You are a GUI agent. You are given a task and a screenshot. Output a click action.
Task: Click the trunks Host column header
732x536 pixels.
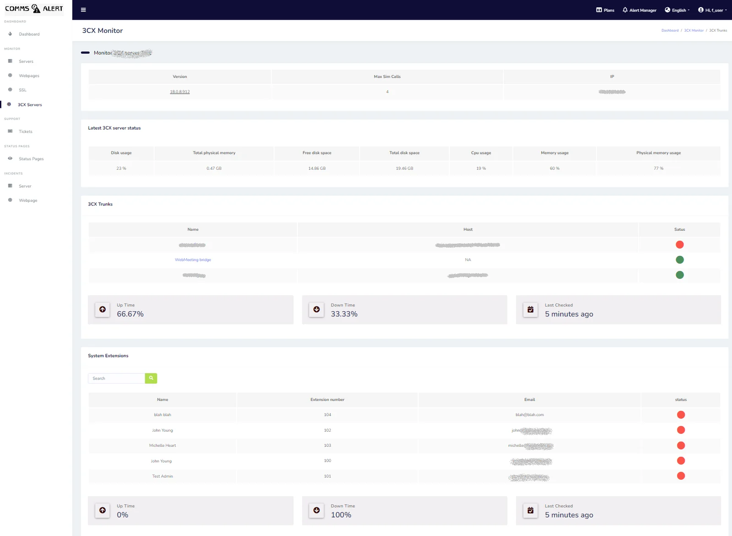click(468, 230)
